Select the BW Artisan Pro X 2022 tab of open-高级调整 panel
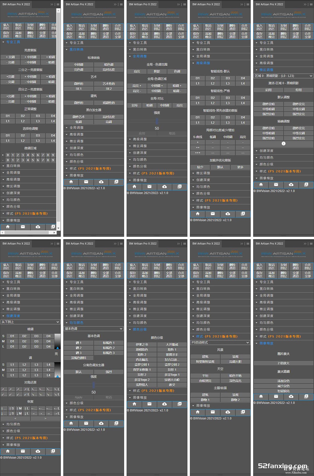The height and width of the screenshot is (476, 314). coord(206,4)
